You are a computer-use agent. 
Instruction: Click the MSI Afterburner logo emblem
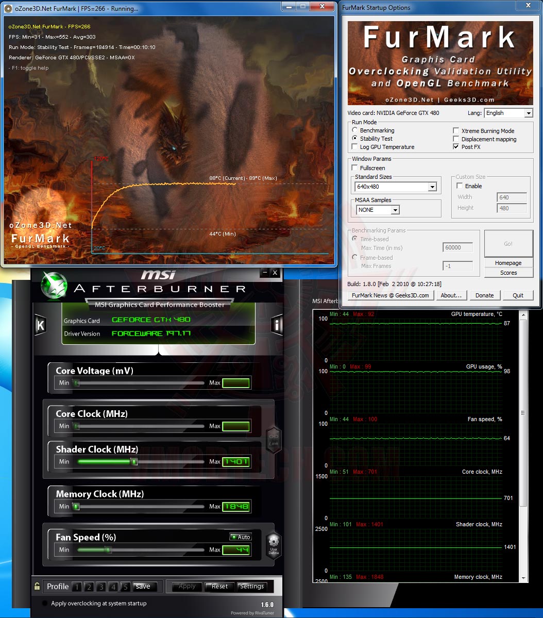[x=54, y=285]
